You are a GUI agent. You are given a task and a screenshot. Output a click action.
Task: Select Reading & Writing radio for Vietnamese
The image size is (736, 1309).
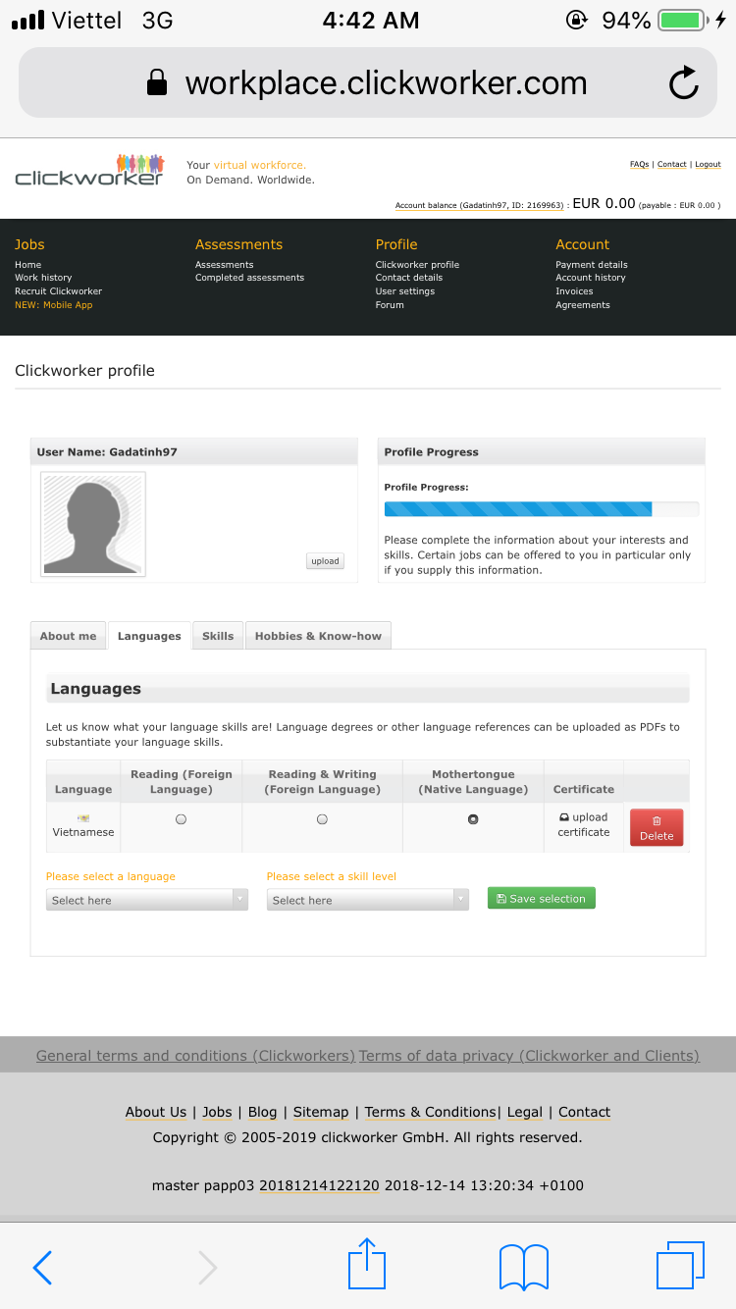coord(322,819)
